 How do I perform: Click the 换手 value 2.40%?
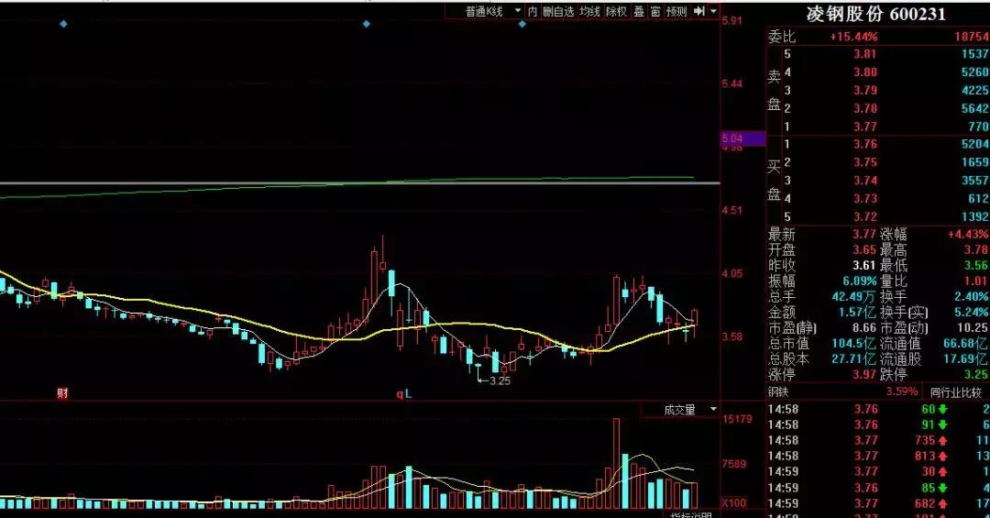pos(972,296)
